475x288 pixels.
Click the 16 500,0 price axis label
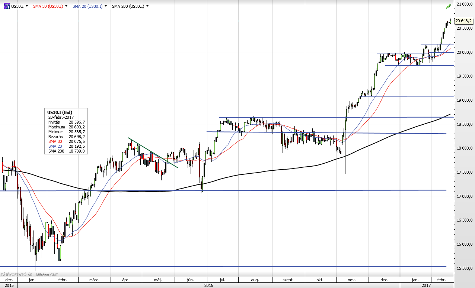pyautogui.click(x=464, y=220)
